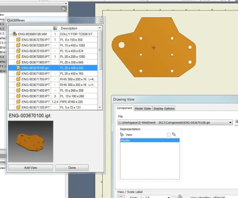Click the Add View button
This screenshot has width=238, height=198.
(x=31, y=168)
